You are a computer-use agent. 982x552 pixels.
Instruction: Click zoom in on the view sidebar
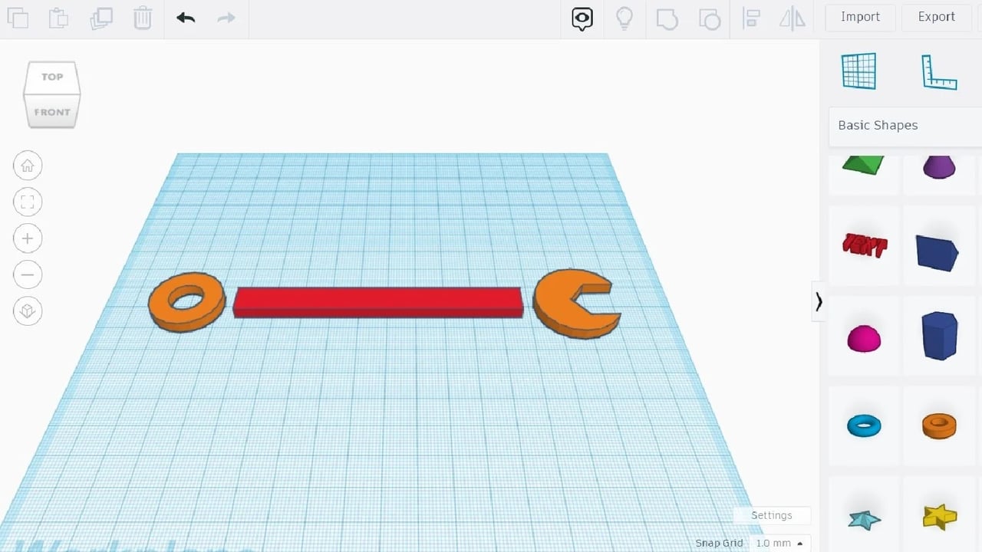point(28,238)
